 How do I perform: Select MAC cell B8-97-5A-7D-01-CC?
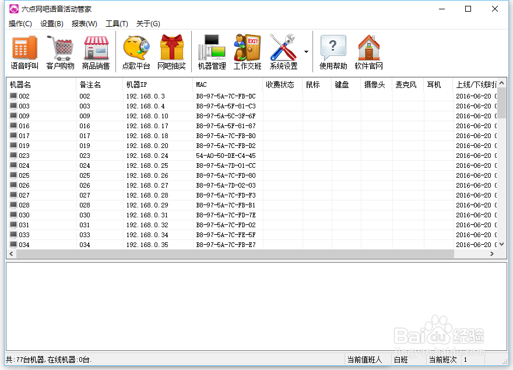point(226,165)
